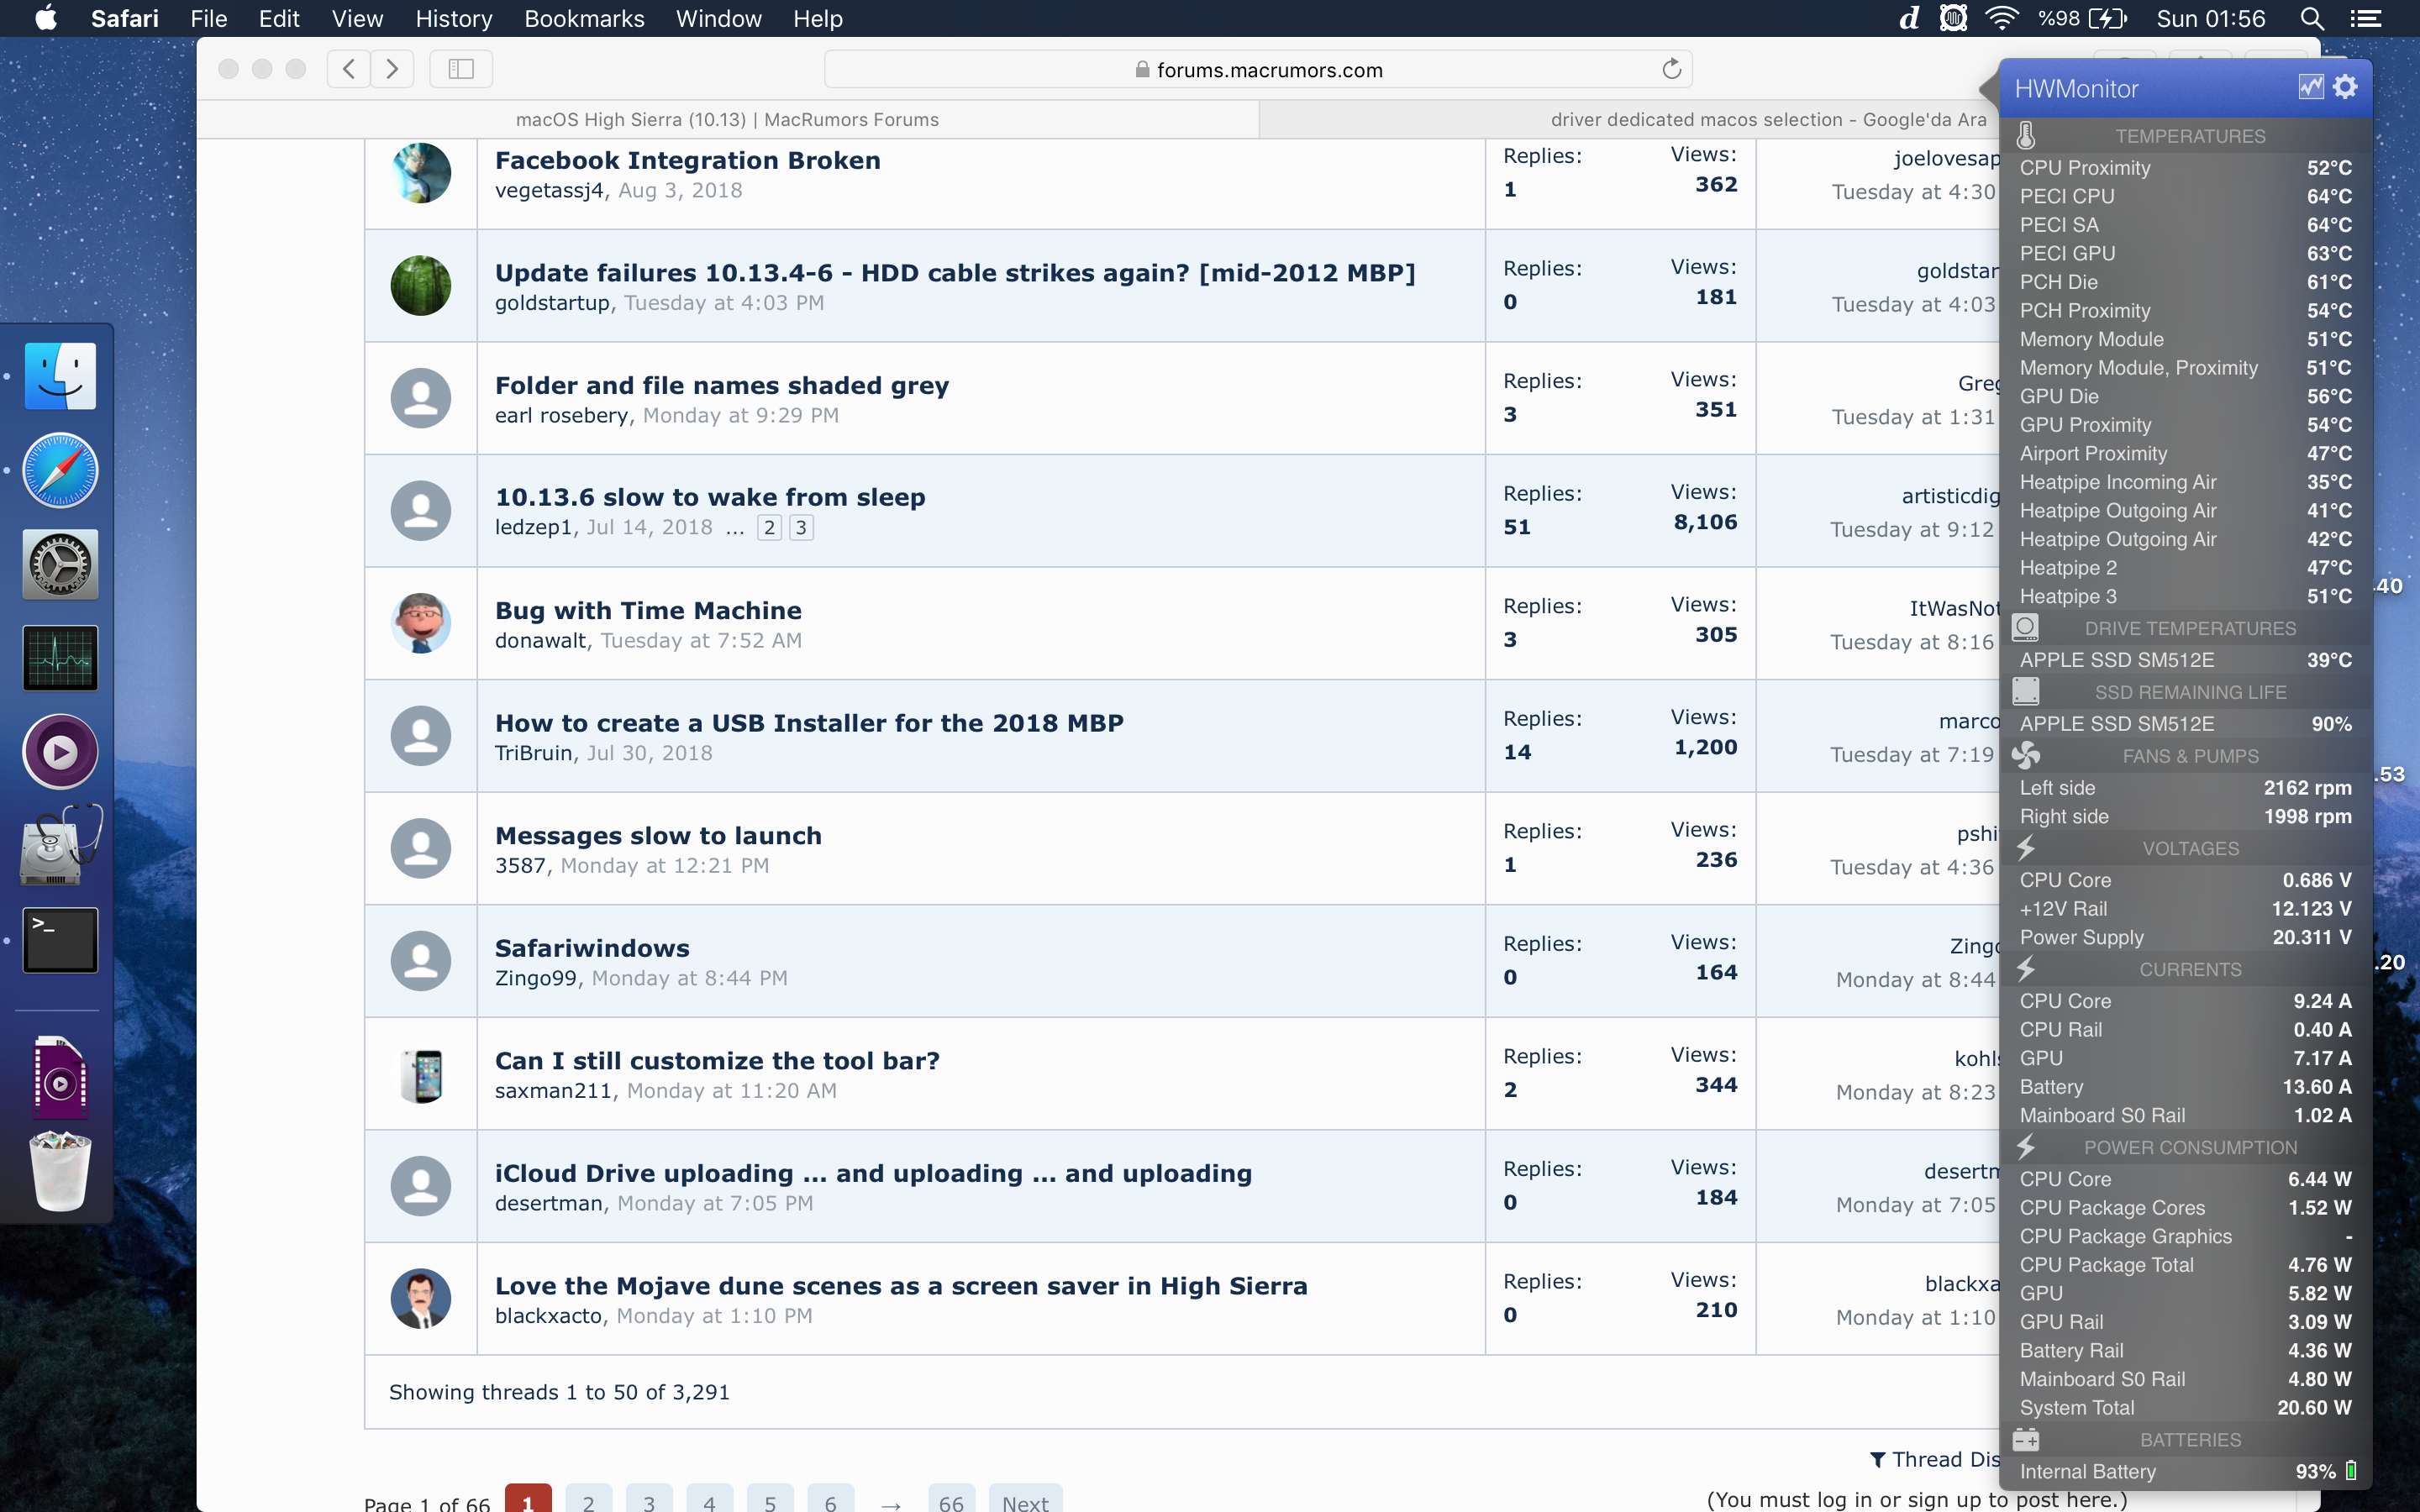The image size is (2420, 1512).
Task: Open the History menu
Action: pos(453,18)
